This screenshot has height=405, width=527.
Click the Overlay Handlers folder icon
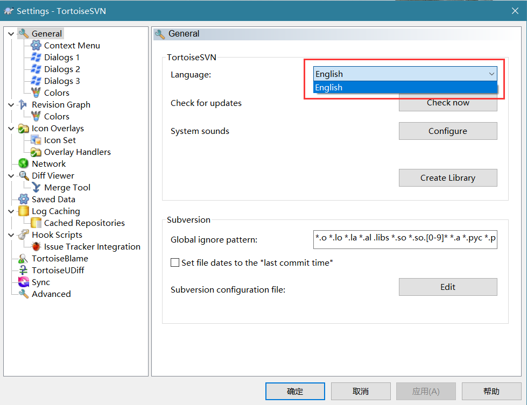pos(36,152)
